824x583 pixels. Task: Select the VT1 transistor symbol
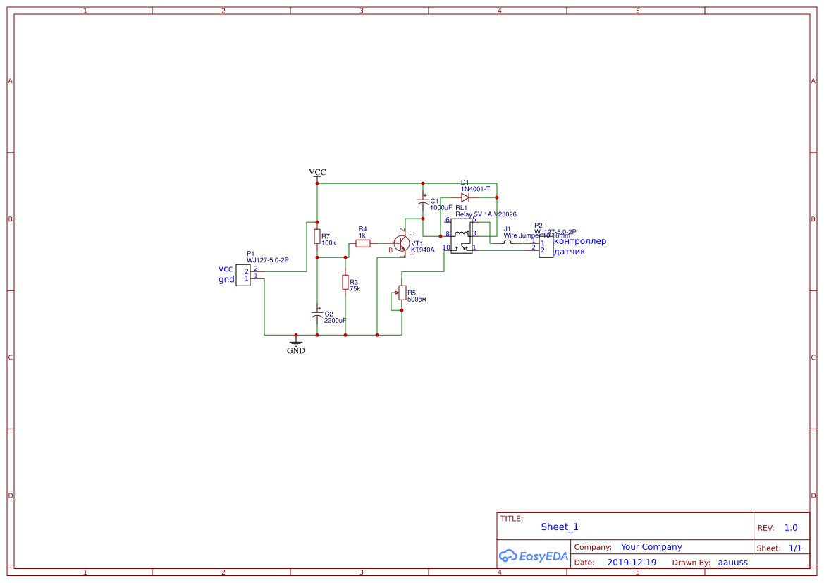coord(402,243)
